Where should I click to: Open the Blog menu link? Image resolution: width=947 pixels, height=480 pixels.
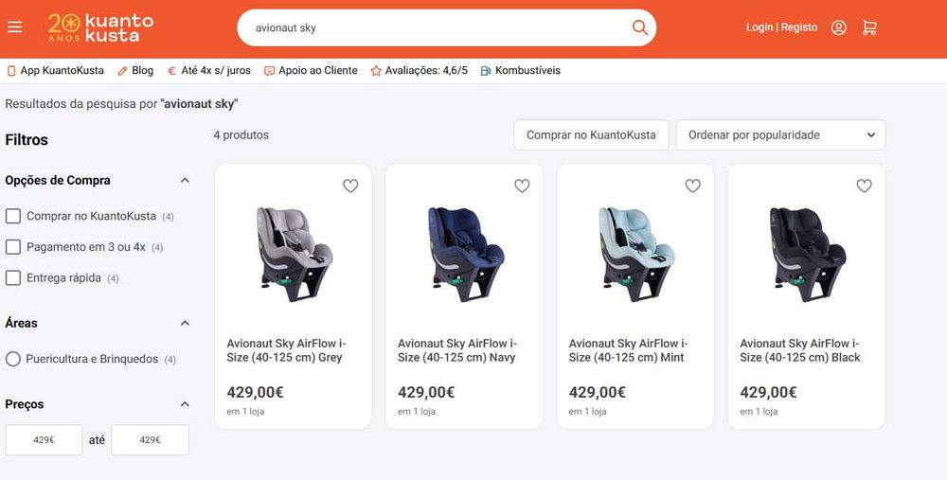click(136, 70)
